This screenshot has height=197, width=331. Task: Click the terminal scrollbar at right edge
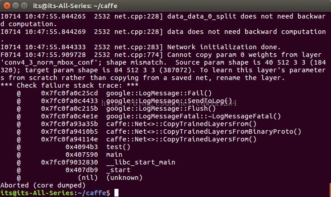tap(330, 189)
